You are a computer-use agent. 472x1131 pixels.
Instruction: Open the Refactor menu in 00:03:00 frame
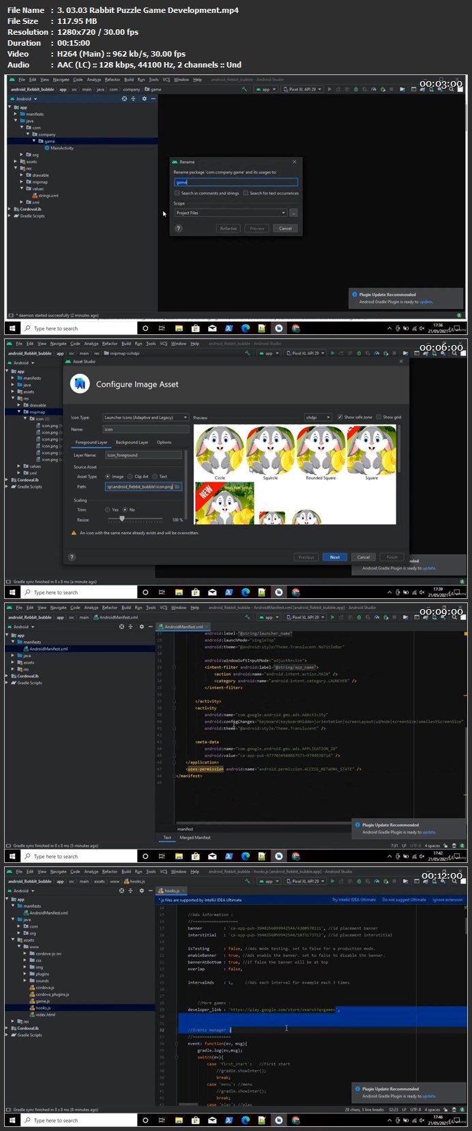pos(113,80)
